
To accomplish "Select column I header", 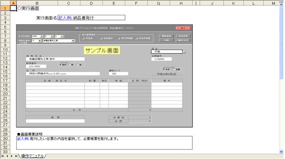I will coord(196,3).
